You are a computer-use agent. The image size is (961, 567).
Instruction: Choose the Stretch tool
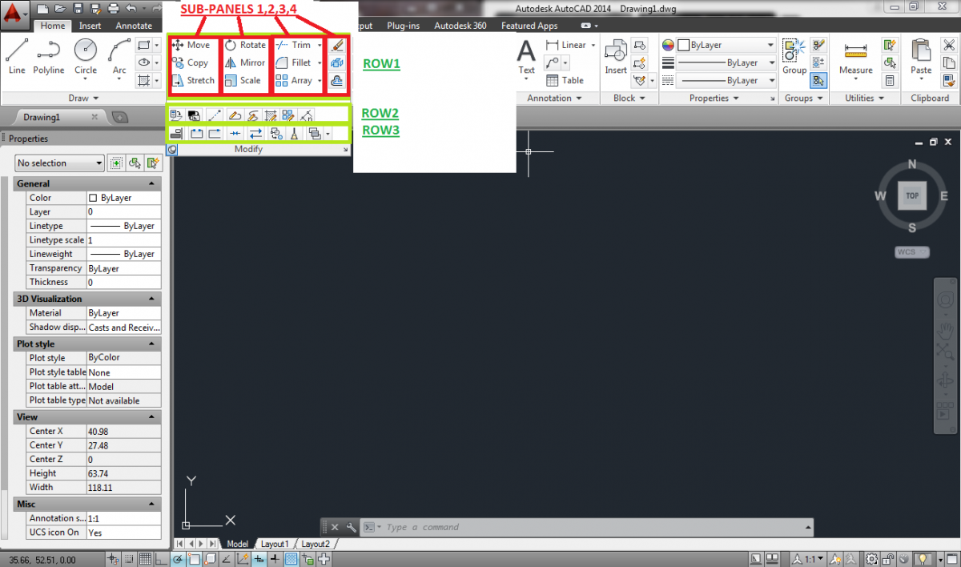(x=194, y=80)
